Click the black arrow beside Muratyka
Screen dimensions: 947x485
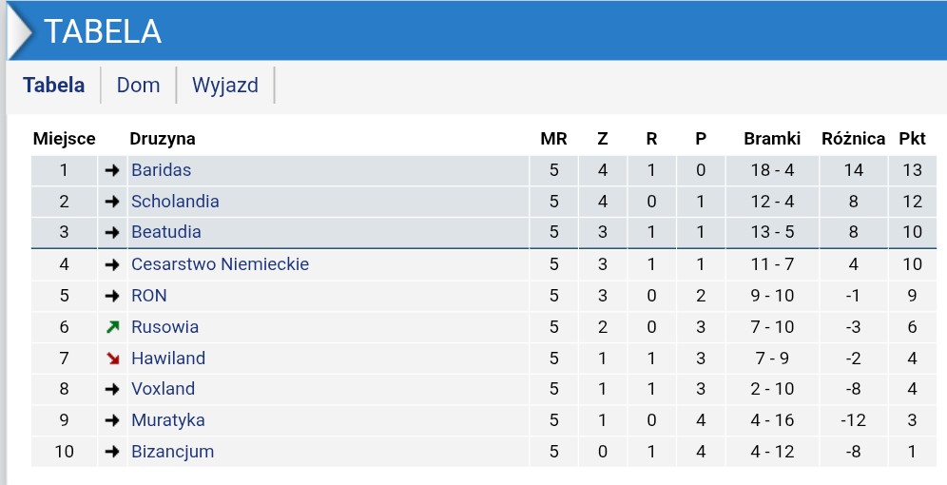(x=112, y=420)
